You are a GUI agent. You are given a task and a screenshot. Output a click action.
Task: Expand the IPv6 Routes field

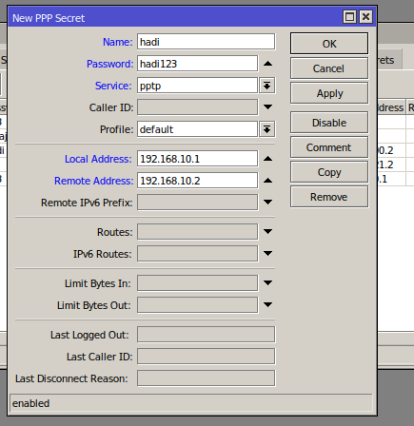(x=267, y=254)
